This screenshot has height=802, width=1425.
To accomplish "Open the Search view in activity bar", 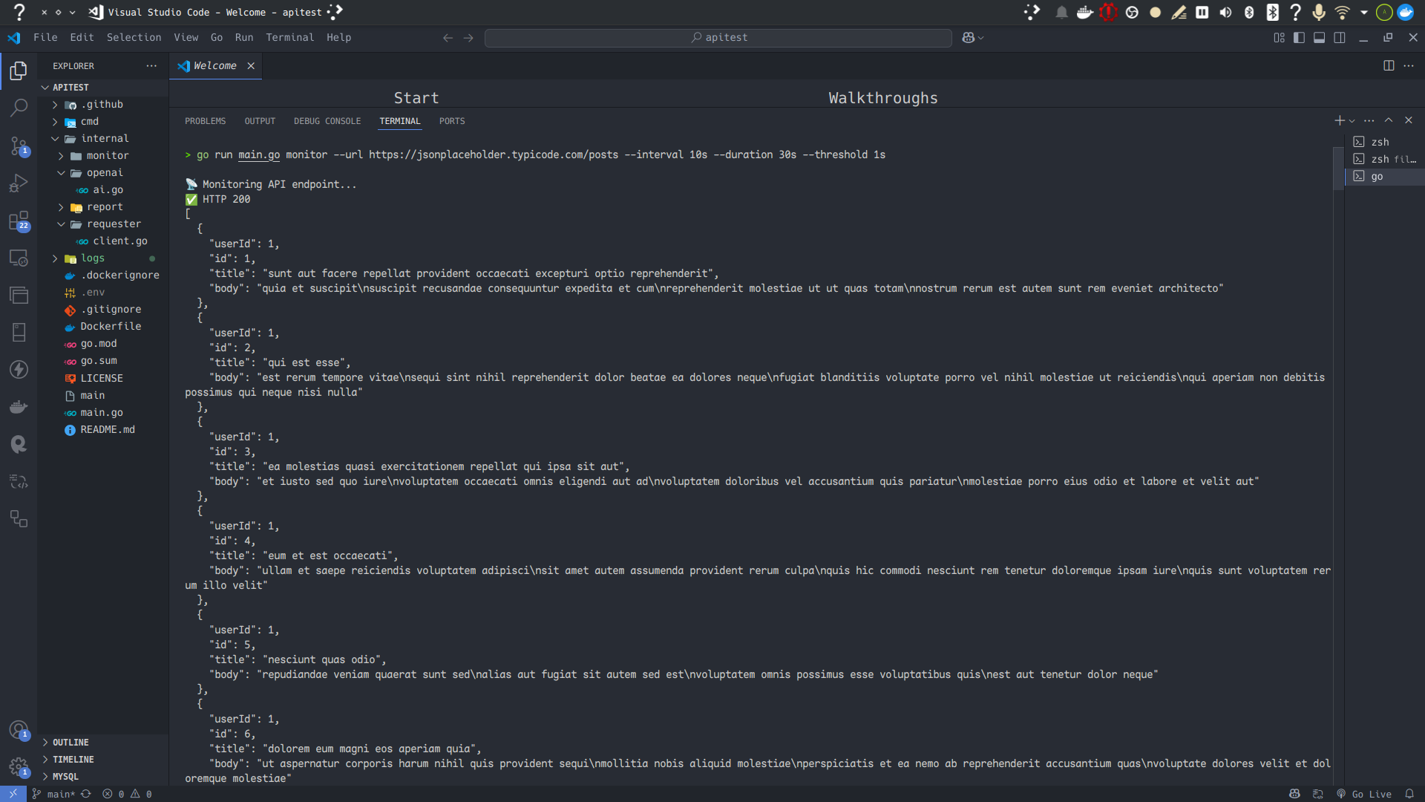I will pyautogui.click(x=19, y=108).
